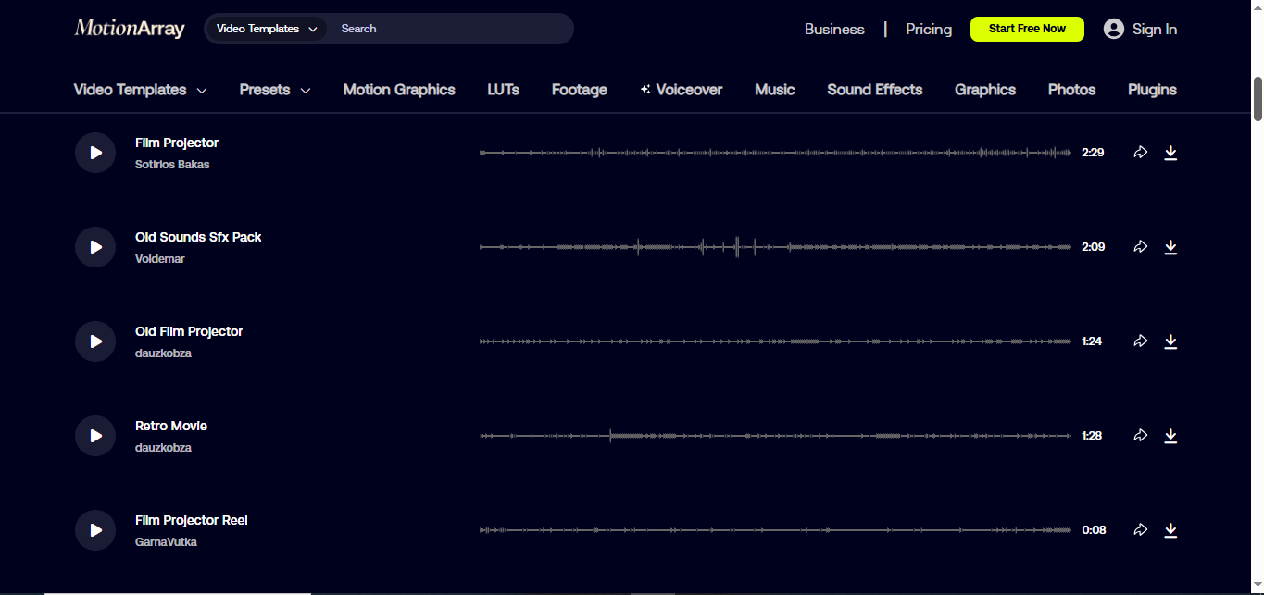Open the Music category

click(774, 90)
